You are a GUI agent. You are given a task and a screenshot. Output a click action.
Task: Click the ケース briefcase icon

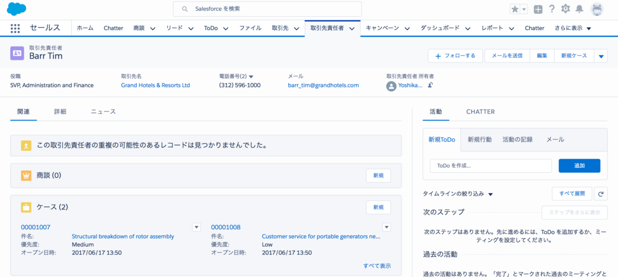pos(26,207)
